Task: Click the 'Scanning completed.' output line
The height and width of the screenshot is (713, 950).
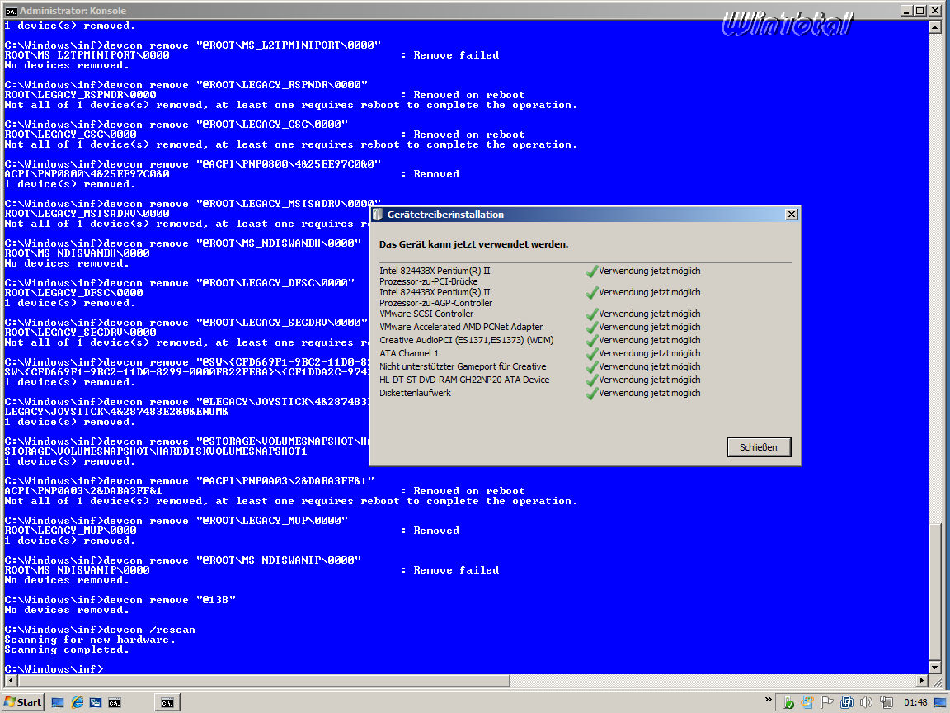Action: point(67,650)
